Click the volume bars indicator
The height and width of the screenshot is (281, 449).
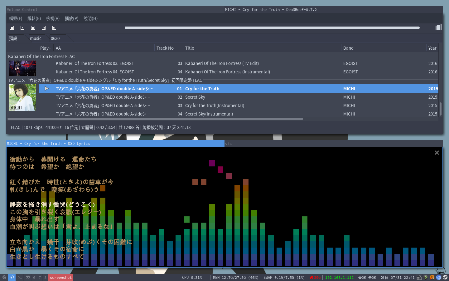pos(438,27)
